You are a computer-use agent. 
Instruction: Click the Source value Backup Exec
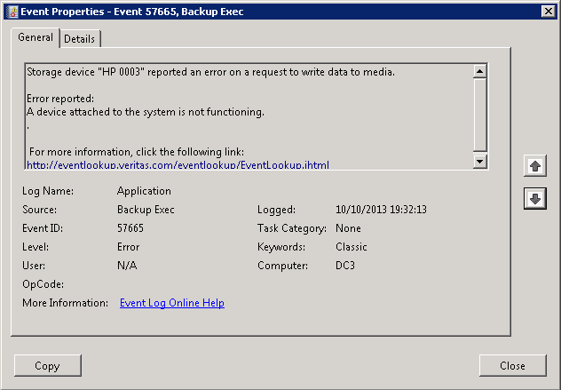[x=146, y=210]
